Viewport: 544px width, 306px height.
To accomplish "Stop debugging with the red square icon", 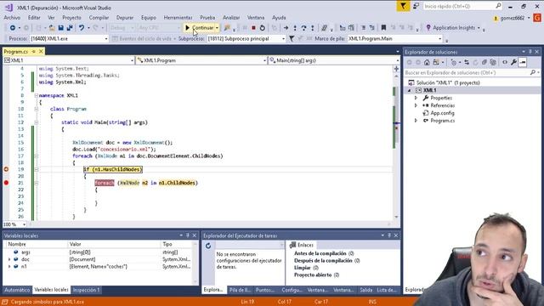I will [253, 28].
